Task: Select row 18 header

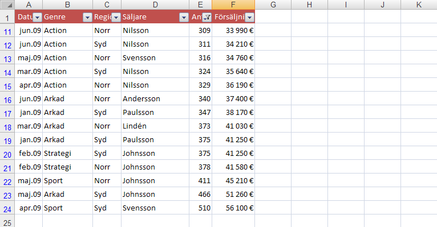Action: [7, 126]
